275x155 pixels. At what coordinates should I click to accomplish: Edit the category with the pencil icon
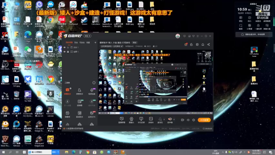click(122, 46)
